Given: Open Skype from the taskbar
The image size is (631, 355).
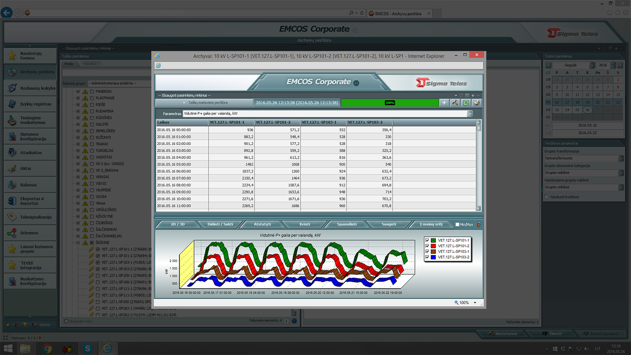Looking at the screenshot, I should click(x=88, y=348).
